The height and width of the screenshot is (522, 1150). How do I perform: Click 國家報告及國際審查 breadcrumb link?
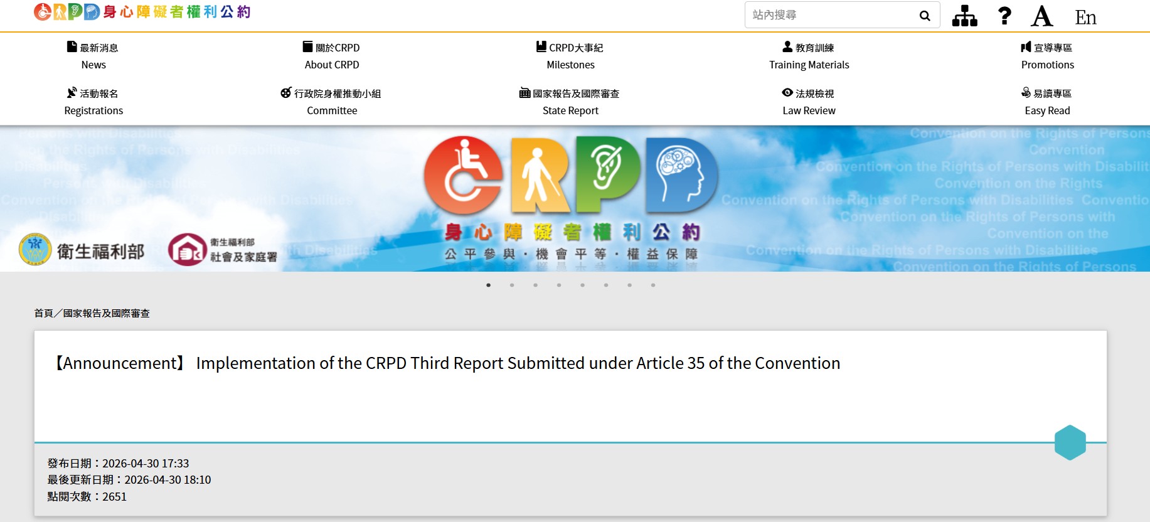coord(106,313)
